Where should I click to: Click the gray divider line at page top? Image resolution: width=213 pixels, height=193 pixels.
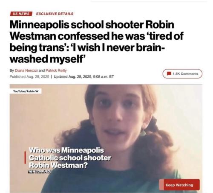[x=149, y=1]
